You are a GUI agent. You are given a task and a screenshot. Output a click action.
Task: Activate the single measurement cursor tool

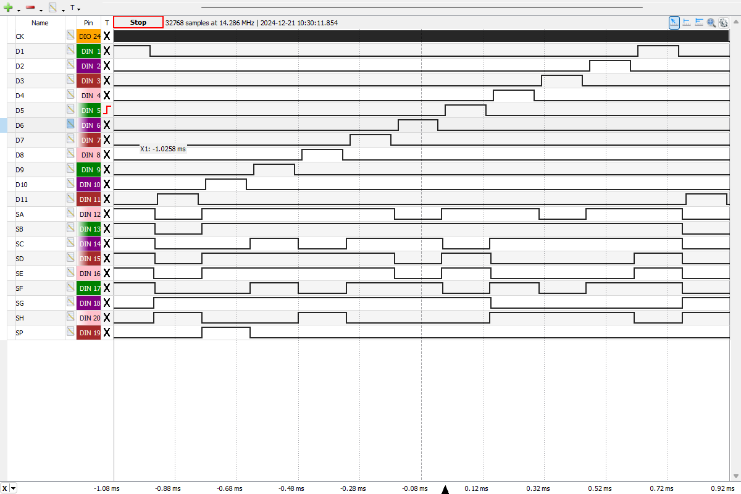point(687,23)
